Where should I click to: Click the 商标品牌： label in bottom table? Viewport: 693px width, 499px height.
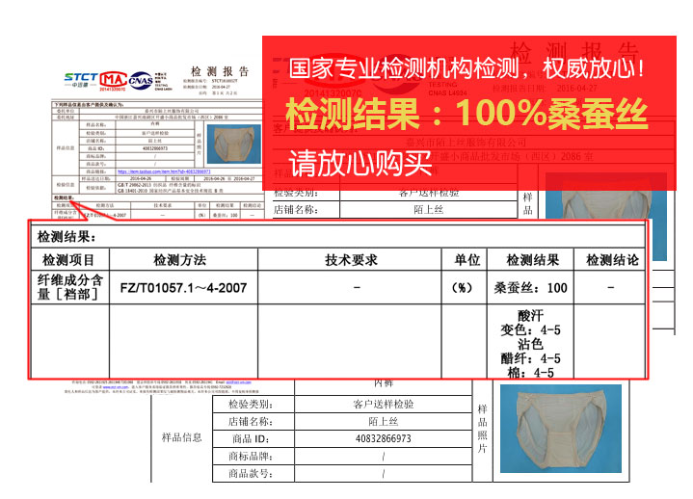[x=251, y=457]
